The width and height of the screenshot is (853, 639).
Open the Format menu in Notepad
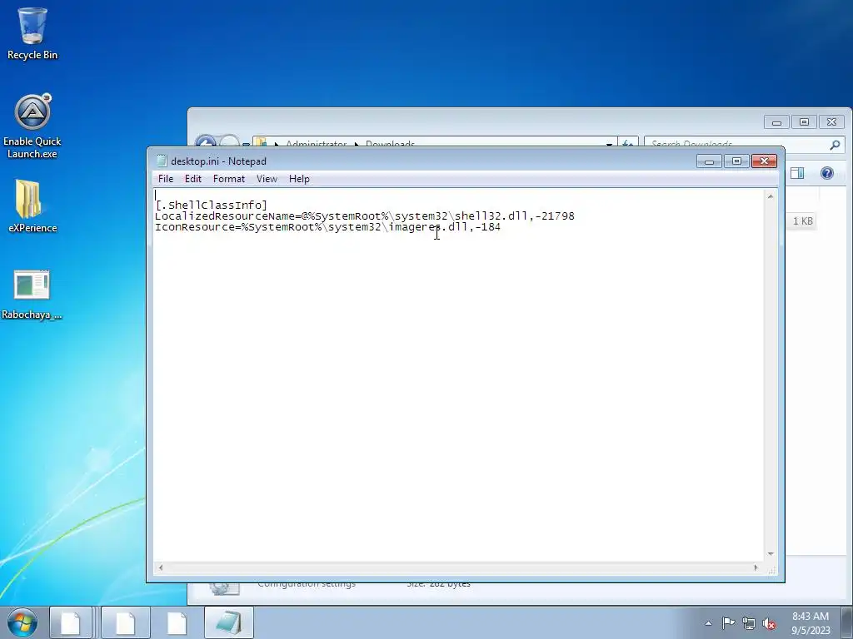tap(228, 179)
